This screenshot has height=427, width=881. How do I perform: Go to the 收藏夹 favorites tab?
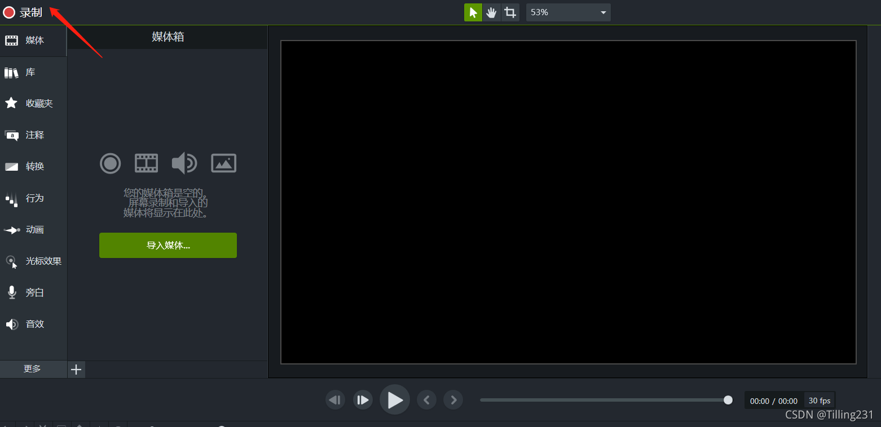coord(33,104)
